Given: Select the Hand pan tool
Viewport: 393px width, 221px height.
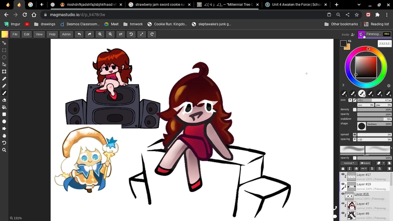Looking at the screenshot, I should point(4,136).
